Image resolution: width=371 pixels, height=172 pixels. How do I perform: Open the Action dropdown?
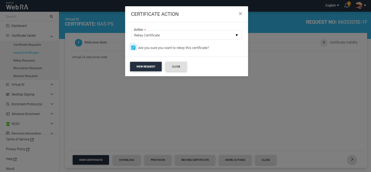tap(186, 35)
